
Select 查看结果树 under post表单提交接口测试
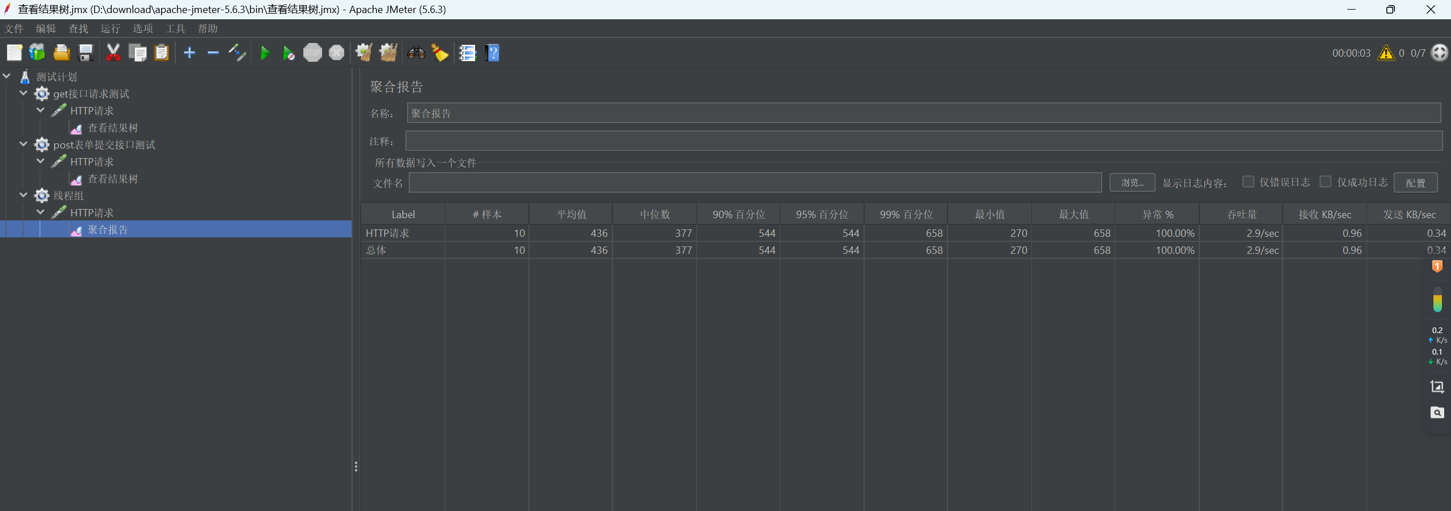click(x=113, y=178)
